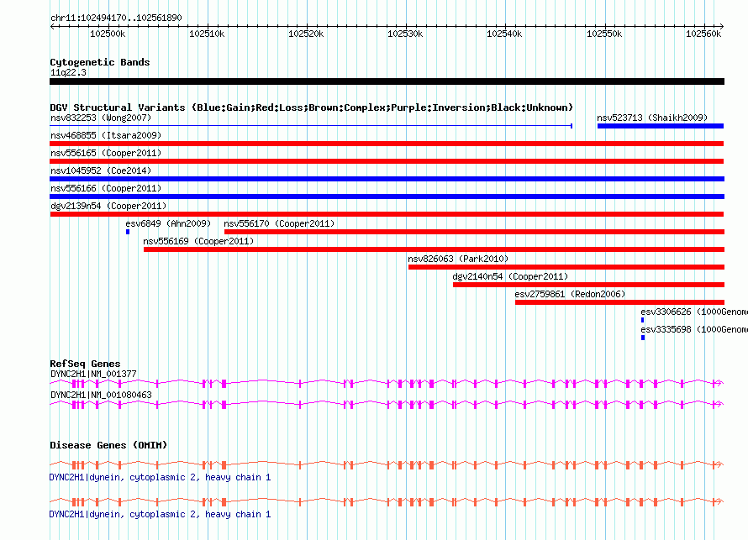Image resolution: width=748 pixels, height=540 pixels.
Task: Click the esv3335698 variant label
Action: pos(693,329)
